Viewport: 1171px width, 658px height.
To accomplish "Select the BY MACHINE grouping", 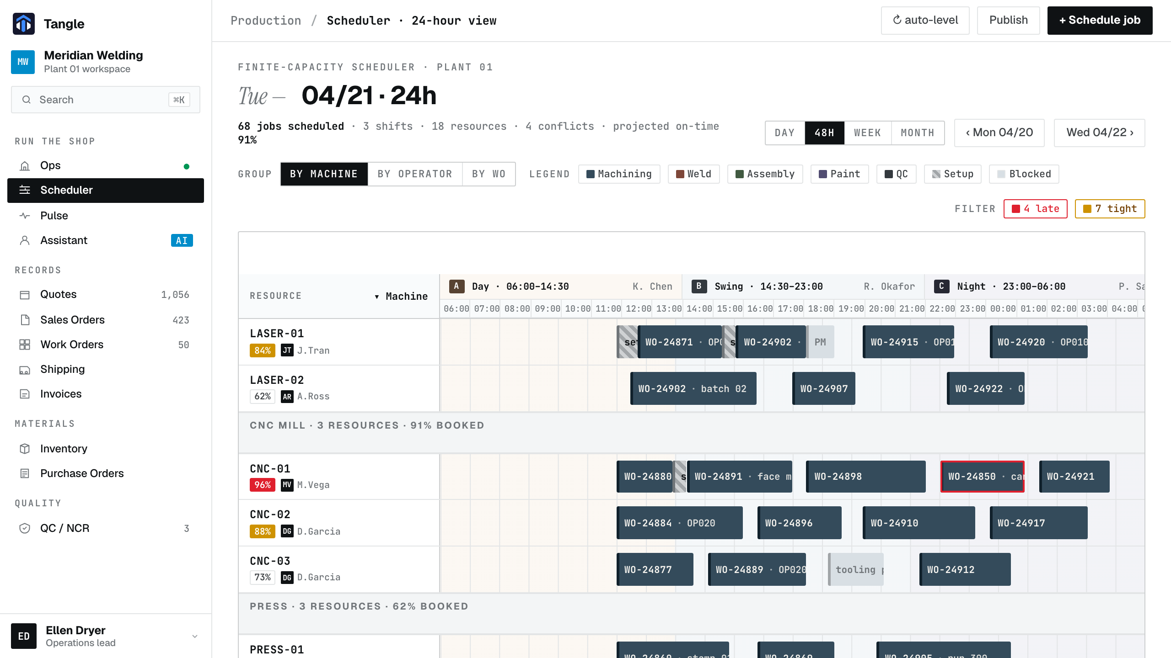I will point(324,174).
